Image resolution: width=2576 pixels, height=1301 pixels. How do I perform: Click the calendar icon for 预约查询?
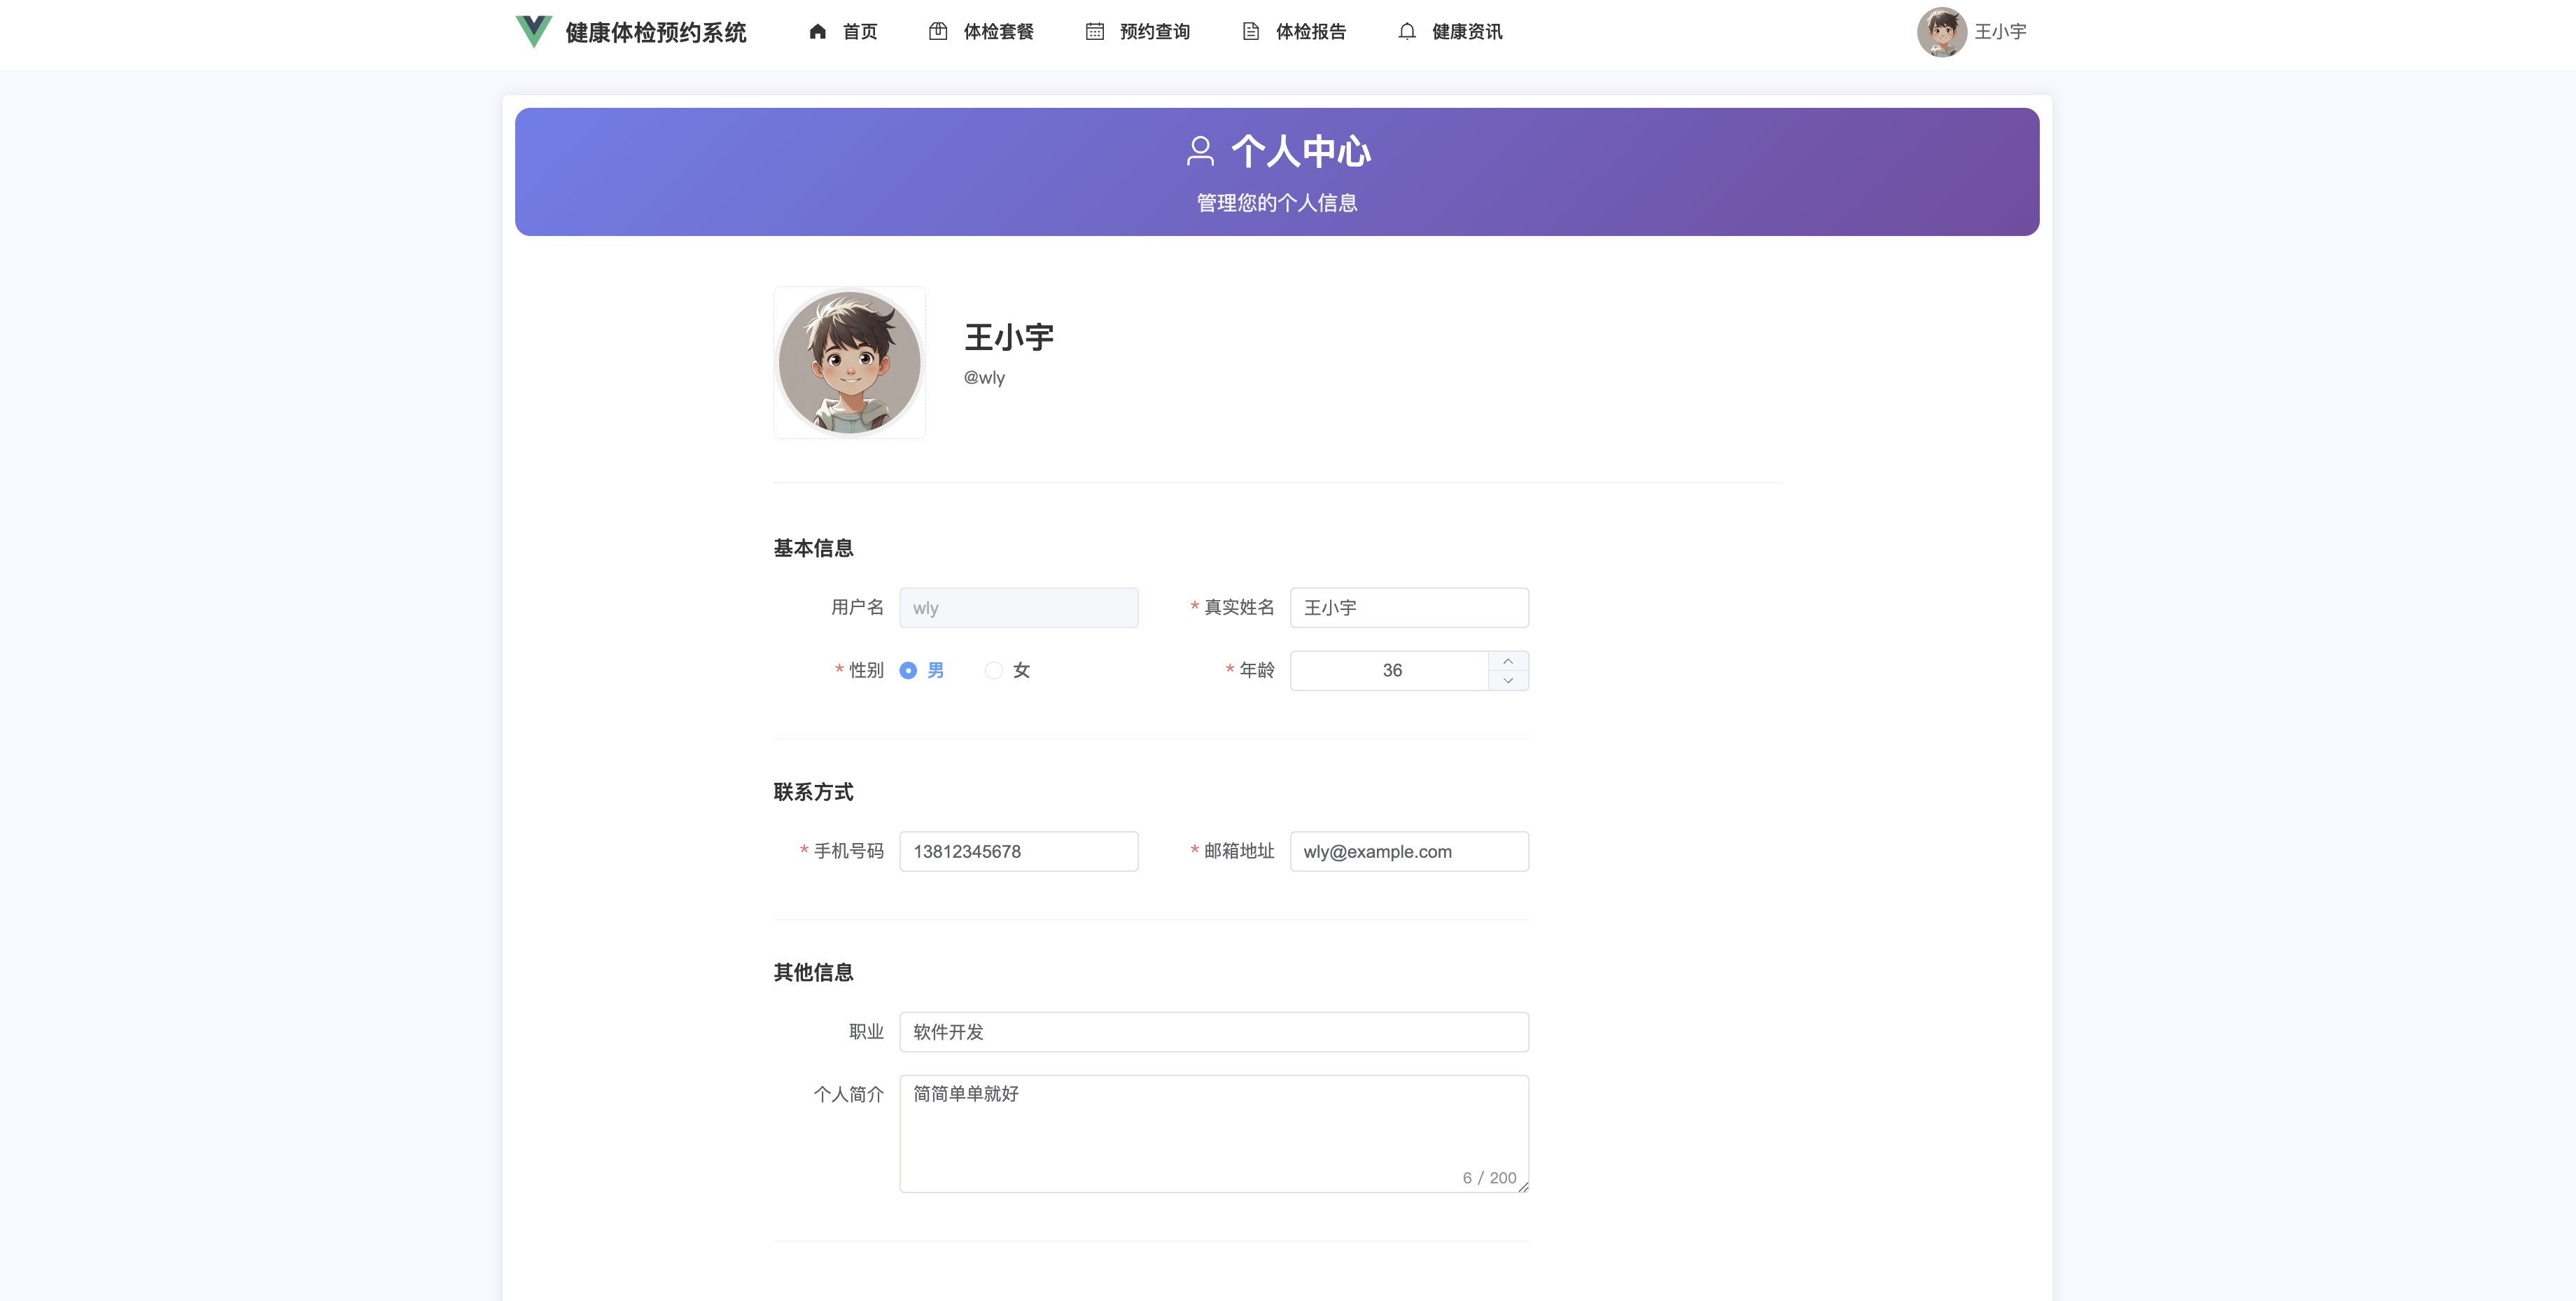click(x=1095, y=32)
